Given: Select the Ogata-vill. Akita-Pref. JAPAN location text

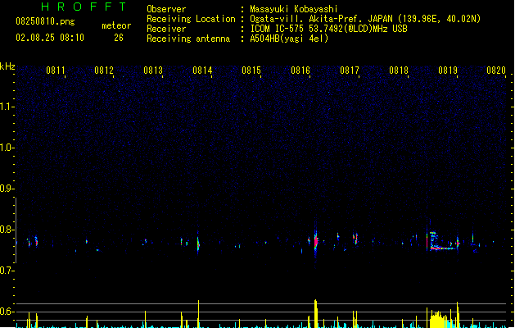Looking at the screenshot, I should coord(365,19).
